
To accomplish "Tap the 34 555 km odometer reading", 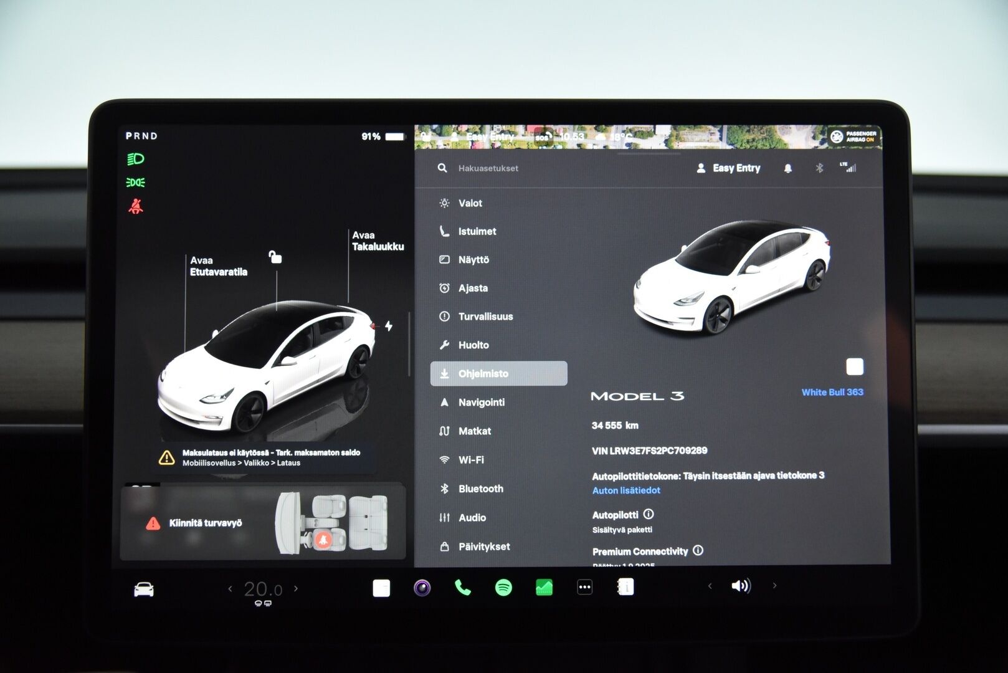I will click(x=615, y=426).
